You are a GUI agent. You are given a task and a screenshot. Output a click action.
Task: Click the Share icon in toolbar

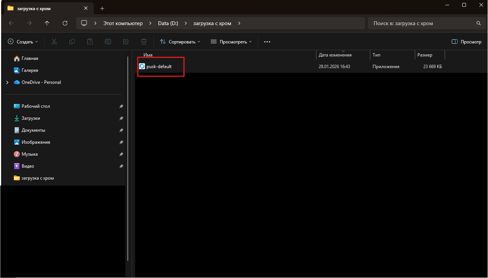[126, 42]
